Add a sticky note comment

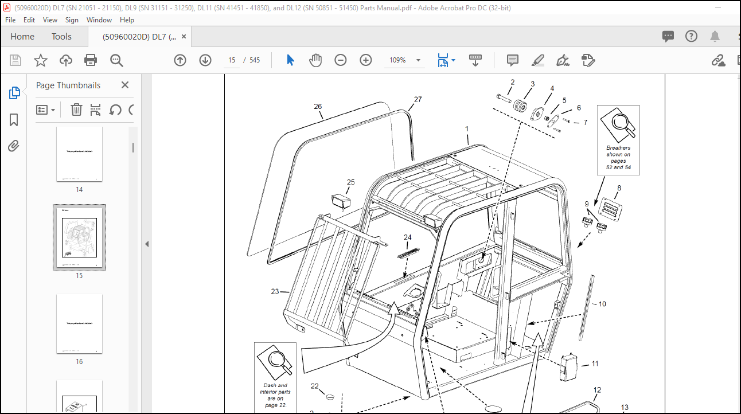click(x=513, y=60)
